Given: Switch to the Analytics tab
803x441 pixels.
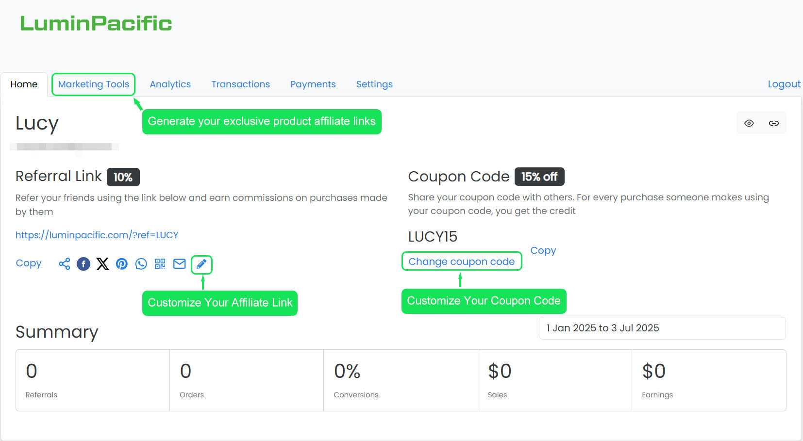Looking at the screenshot, I should tap(170, 84).
